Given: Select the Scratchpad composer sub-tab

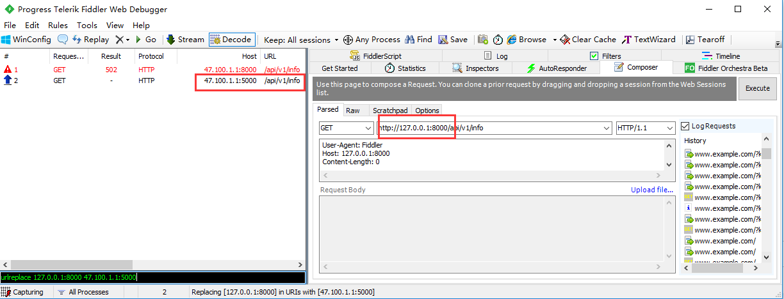Looking at the screenshot, I should tap(390, 111).
